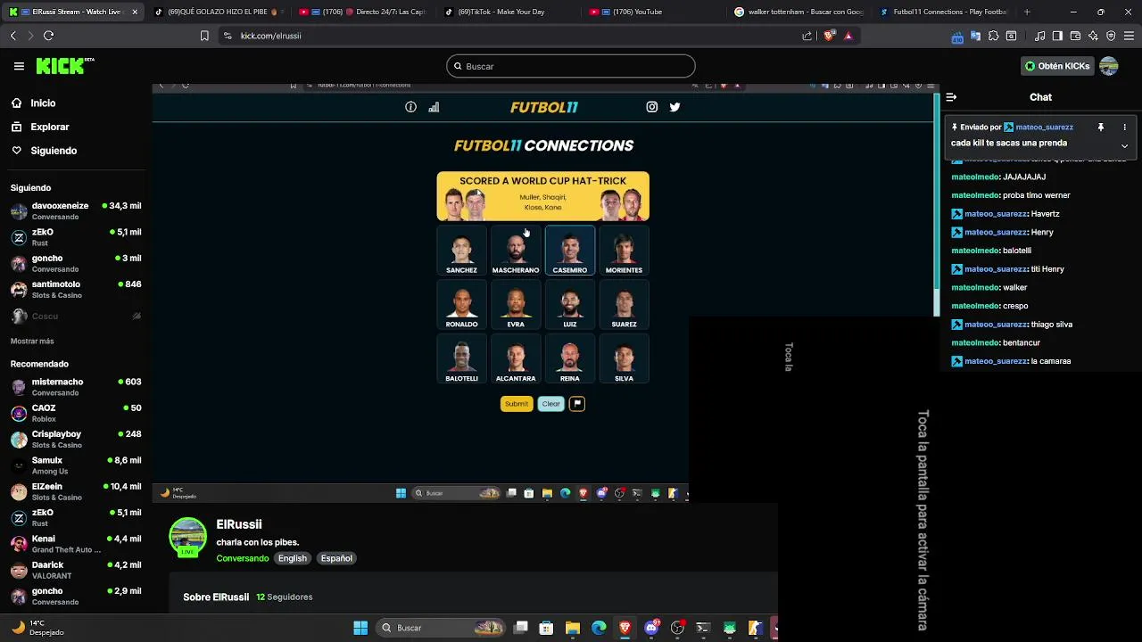Open Futbol11 info icon
The height and width of the screenshot is (642, 1142).
click(410, 107)
